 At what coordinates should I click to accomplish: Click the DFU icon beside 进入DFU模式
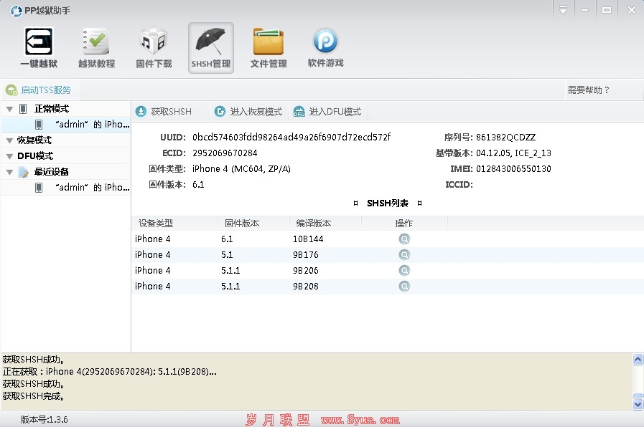click(299, 112)
